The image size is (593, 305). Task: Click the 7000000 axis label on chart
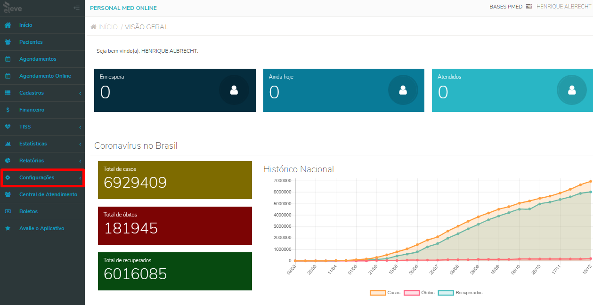(283, 181)
